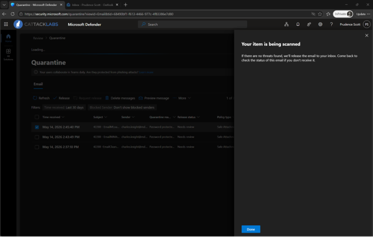Click the browser address bar URL

pos(99,14)
